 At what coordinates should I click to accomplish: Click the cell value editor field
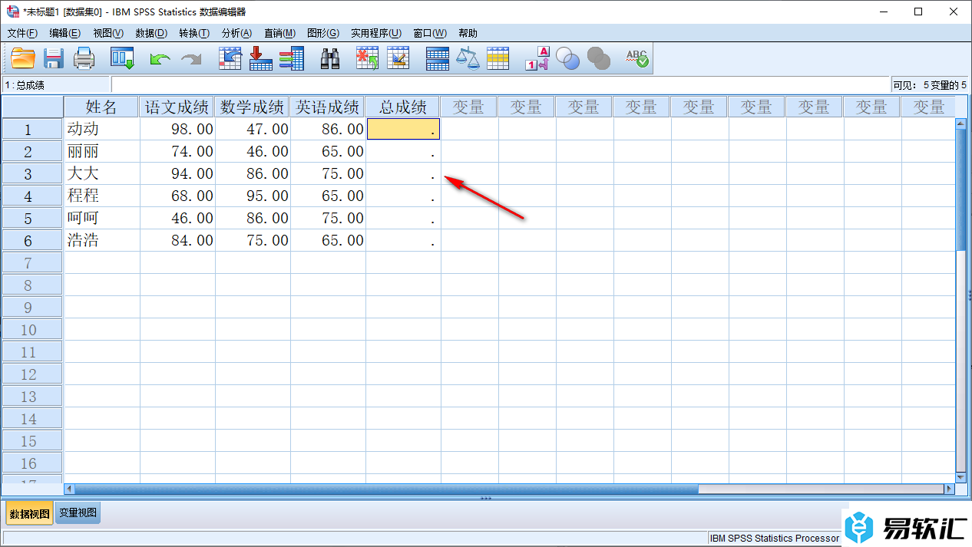[500, 85]
